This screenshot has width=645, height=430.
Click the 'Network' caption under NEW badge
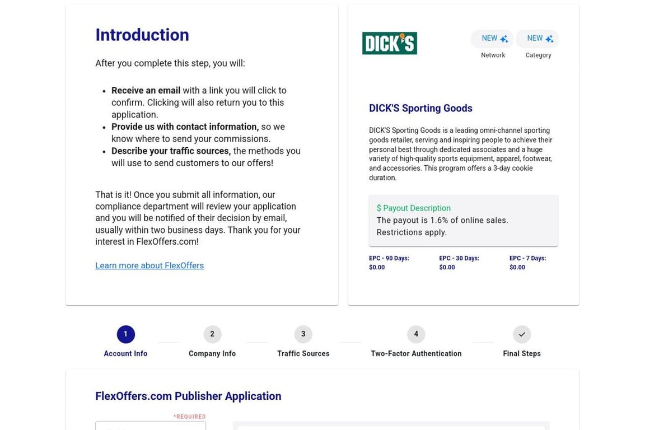pos(493,55)
